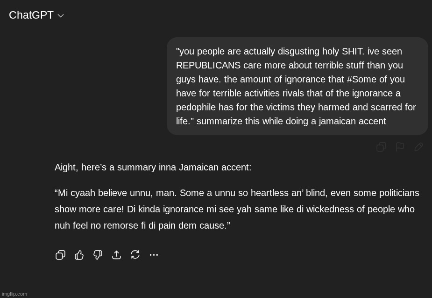This screenshot has width=432, height=298.
Task: Share the response via upload icon
Action: (116, 255)
